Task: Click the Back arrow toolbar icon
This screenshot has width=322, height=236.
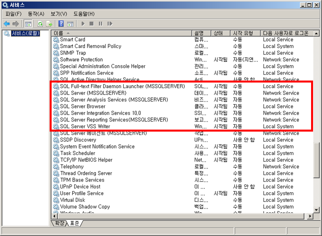Action: pos(7,24)
